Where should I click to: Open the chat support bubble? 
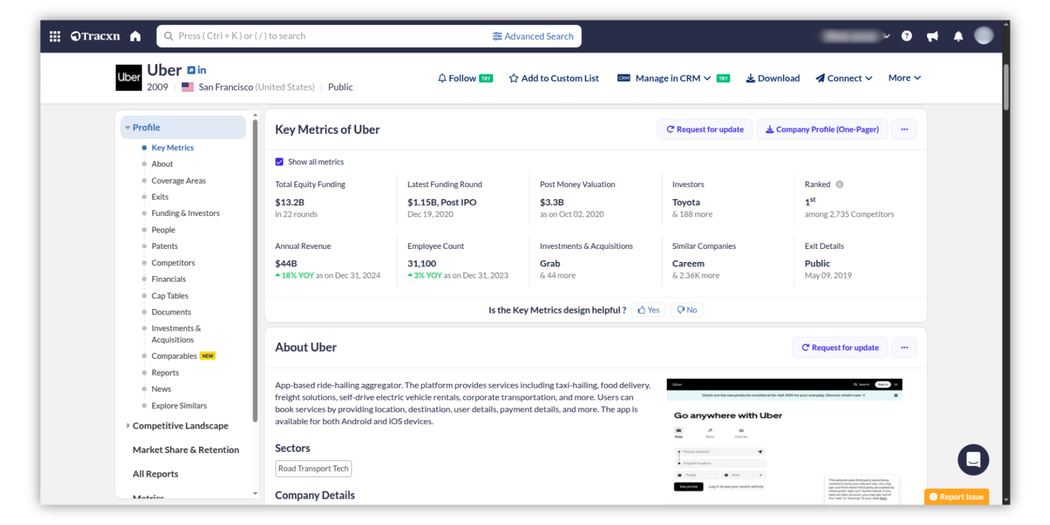pyautogui.click(x=973, y=459)
